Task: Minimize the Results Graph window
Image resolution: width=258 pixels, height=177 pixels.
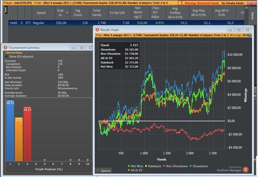Action: [x=230, y=30]
